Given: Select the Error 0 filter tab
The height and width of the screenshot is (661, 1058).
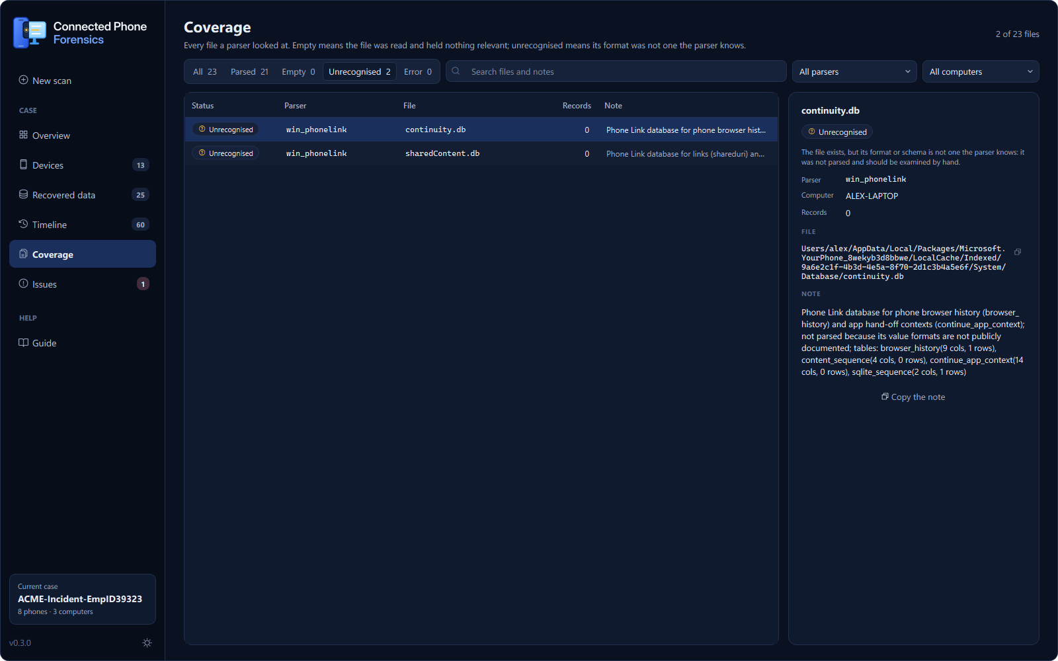Looking at the screenshot, I should [418, 71].
